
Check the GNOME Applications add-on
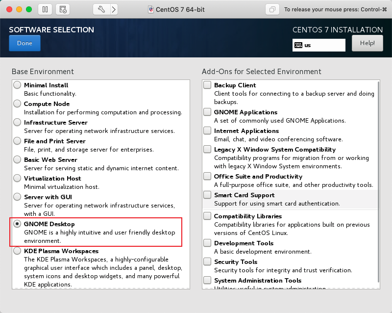[x=207, y=112]
